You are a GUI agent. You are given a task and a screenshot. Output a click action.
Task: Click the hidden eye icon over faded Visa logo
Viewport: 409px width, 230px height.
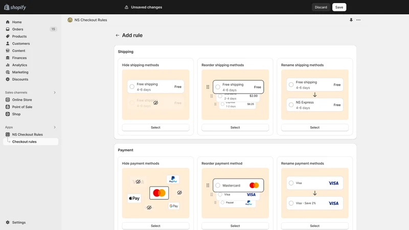(x=138, y=181)
